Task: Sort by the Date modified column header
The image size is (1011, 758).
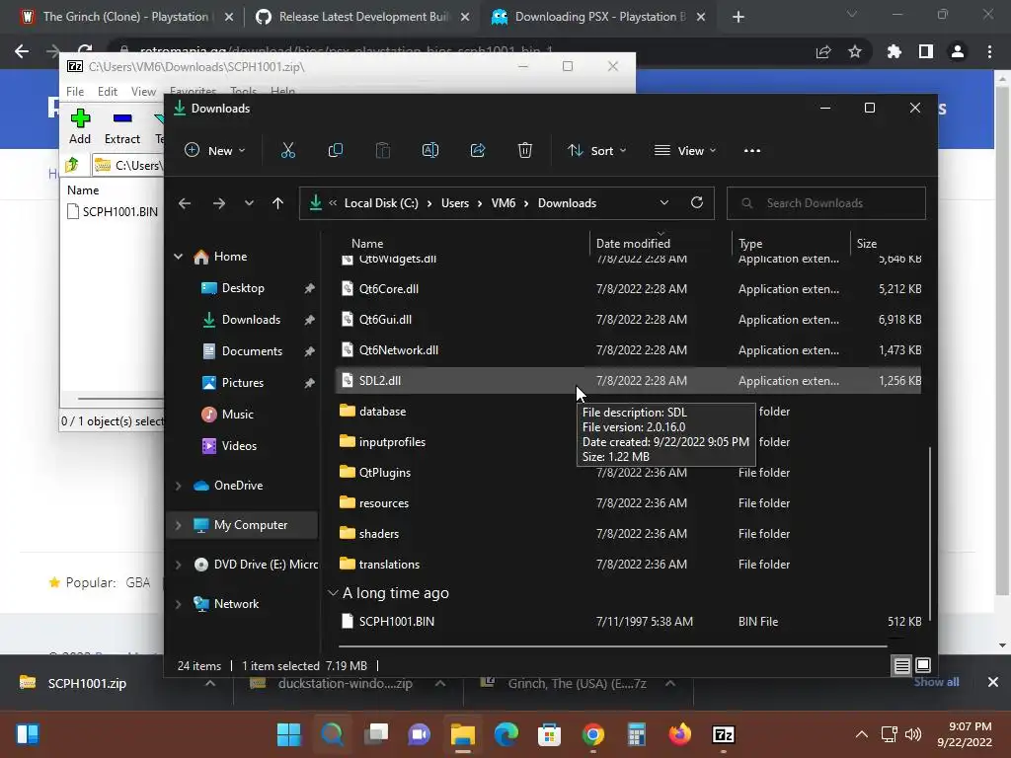Action: pos(633,244)
